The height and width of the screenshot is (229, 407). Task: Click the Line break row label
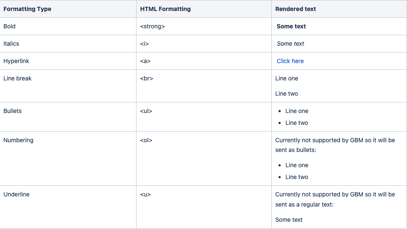pos(17,78)
